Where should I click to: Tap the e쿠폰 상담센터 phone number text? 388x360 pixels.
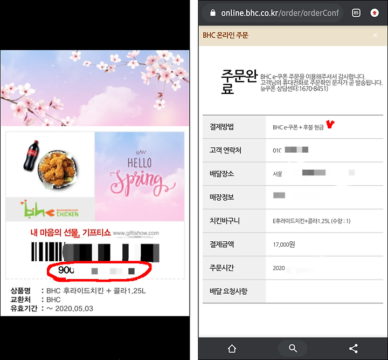tap(294, 89)
